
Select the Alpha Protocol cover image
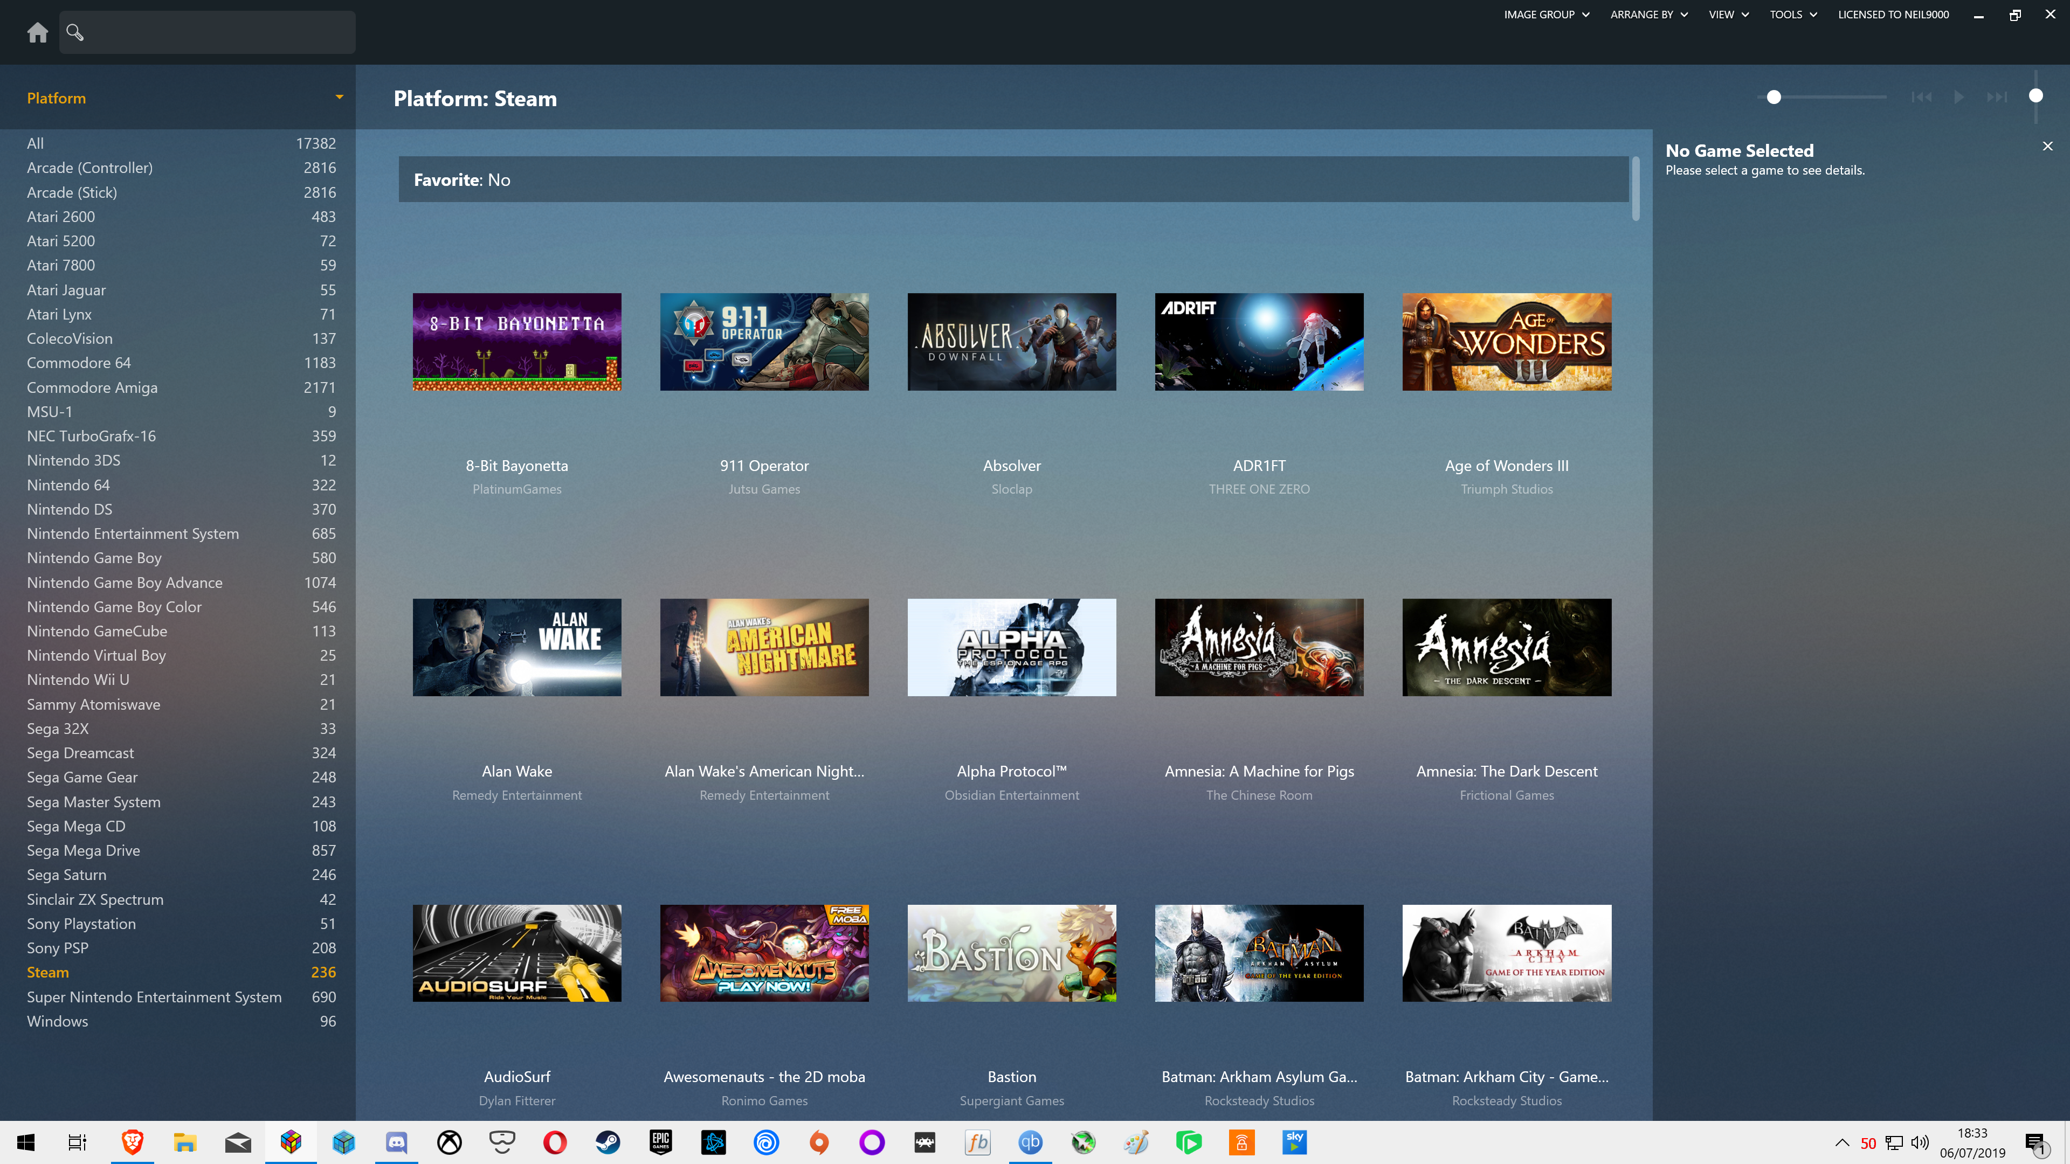click(x=1012, y=647)
